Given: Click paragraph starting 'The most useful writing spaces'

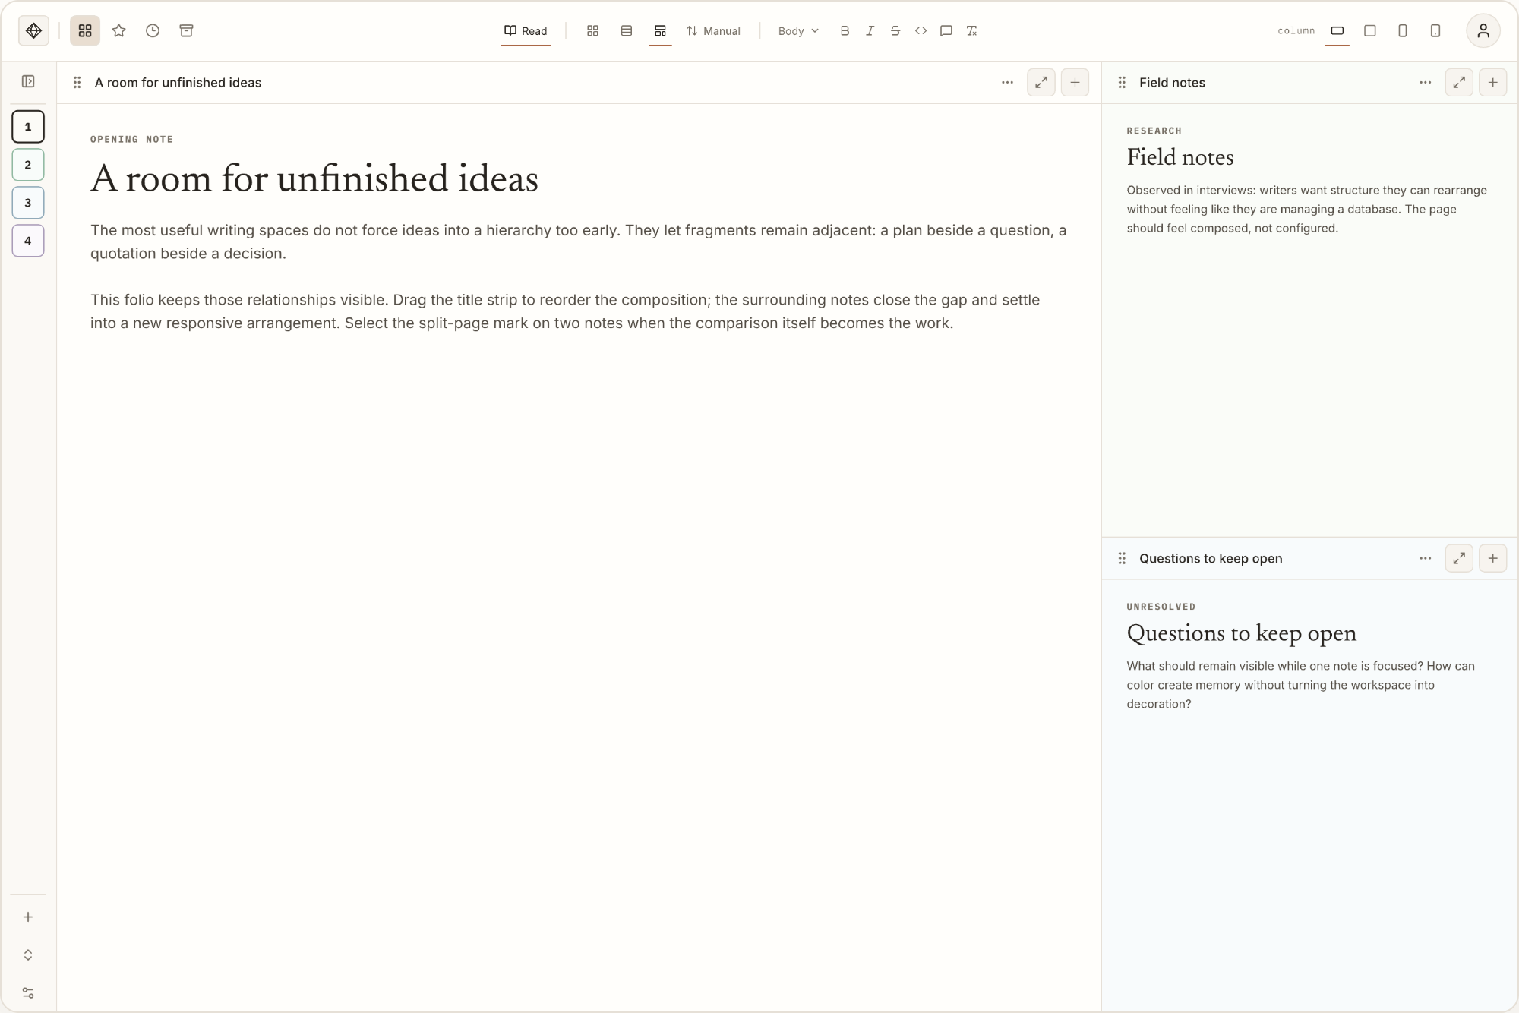Looking at the screenshot, I should click(579, 241).
